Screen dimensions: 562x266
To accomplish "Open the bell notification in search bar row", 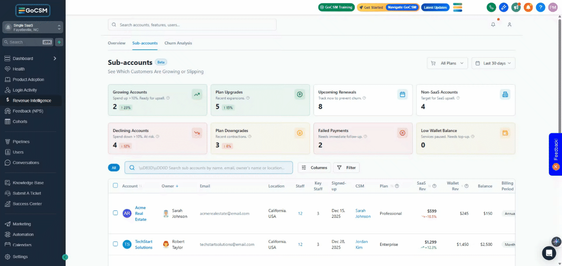I will pos(493,25).
